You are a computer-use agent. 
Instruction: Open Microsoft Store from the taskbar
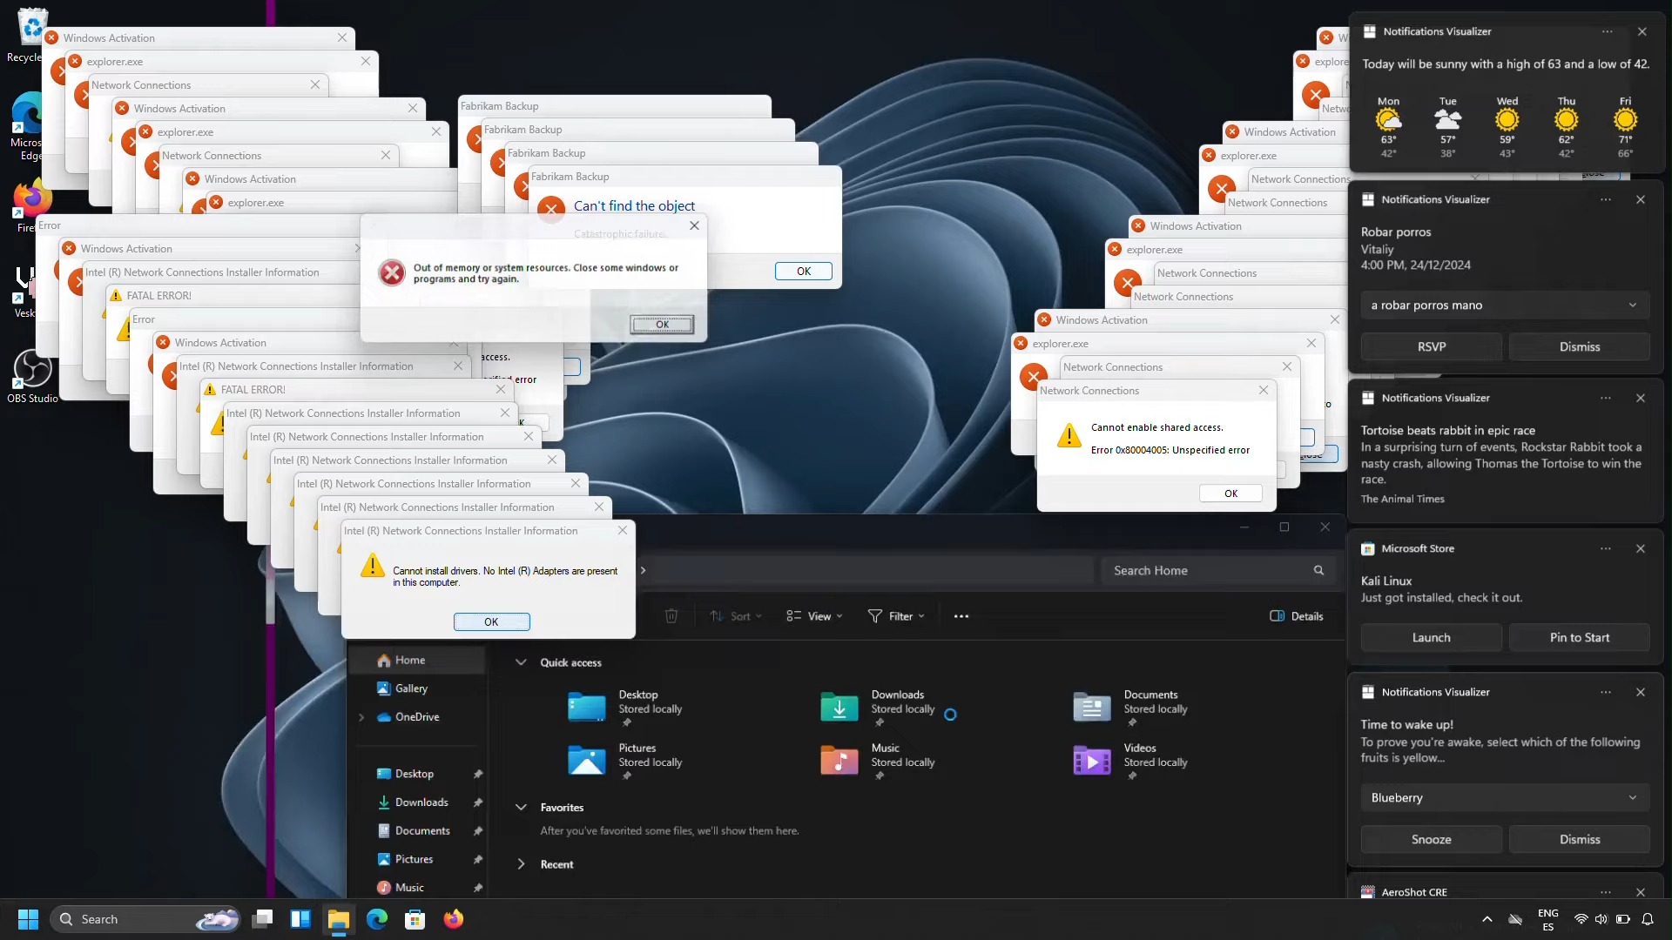click(x=415, y=918)
